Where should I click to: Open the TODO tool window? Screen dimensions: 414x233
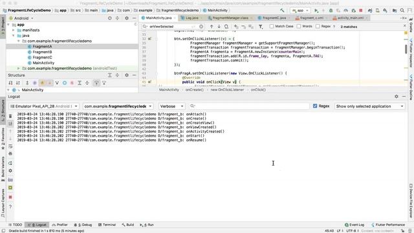(x=15, y=225)
